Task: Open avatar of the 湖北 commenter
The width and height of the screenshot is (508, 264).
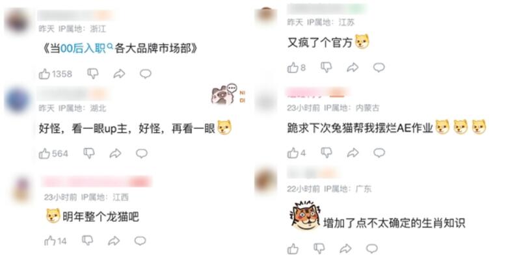Action: [18, 100]
